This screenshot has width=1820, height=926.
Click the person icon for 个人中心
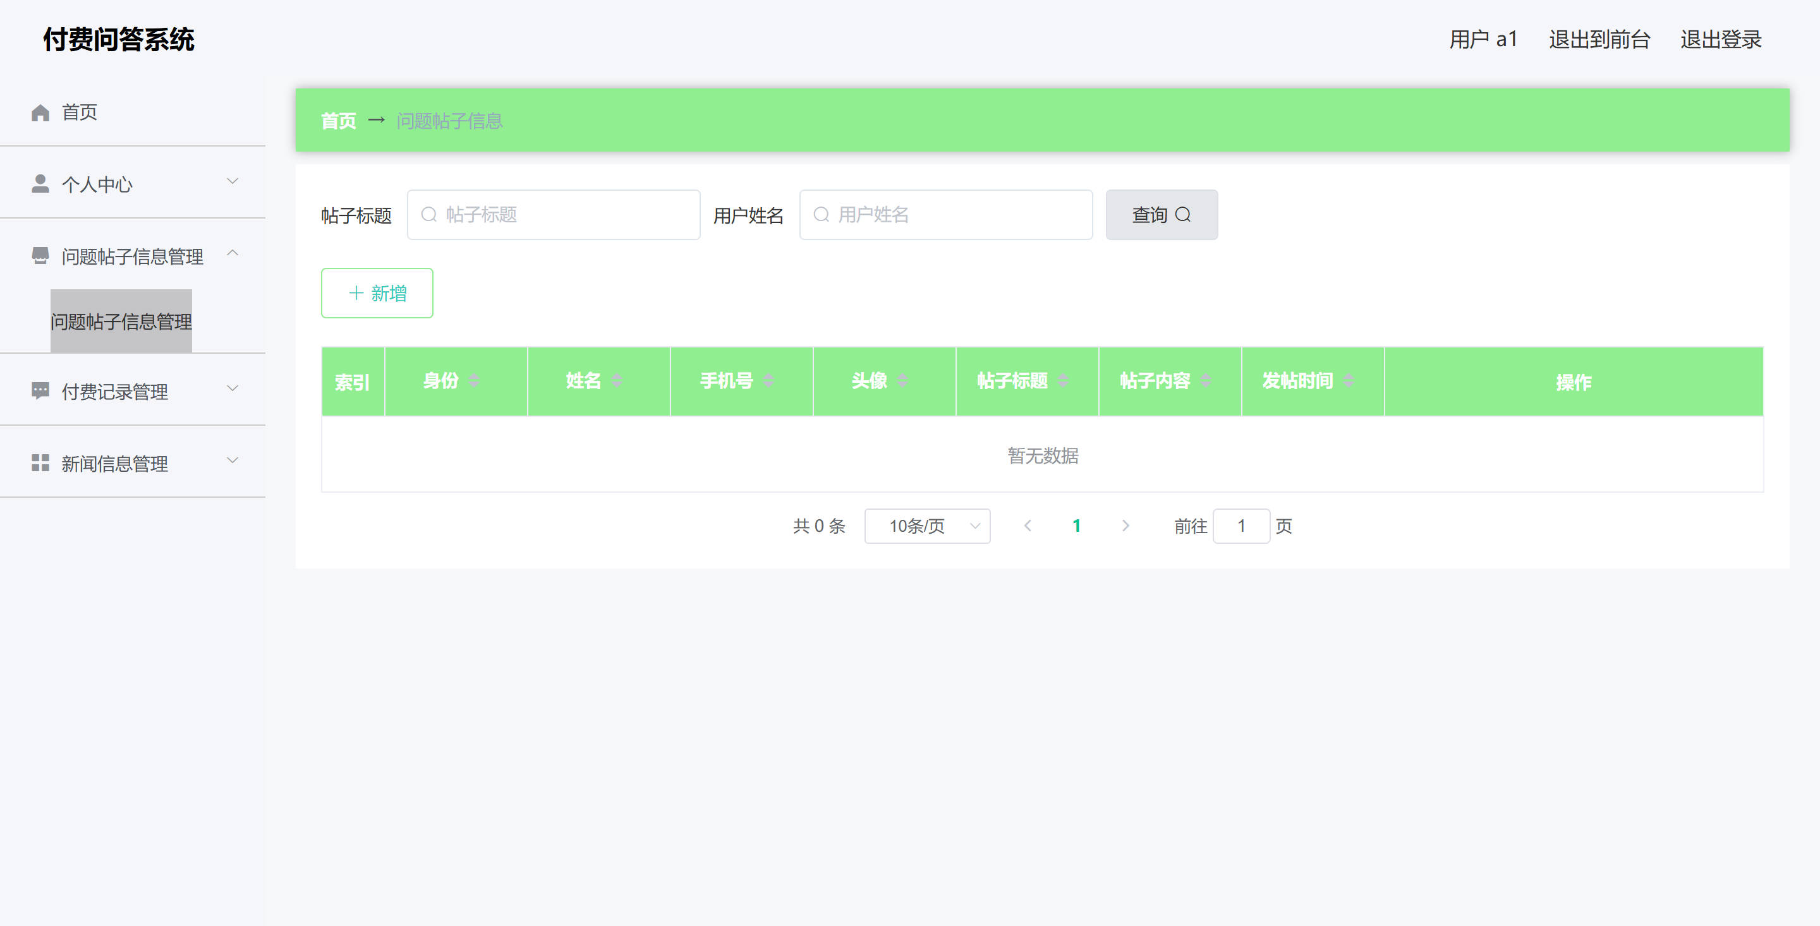[x=40, y=184]
